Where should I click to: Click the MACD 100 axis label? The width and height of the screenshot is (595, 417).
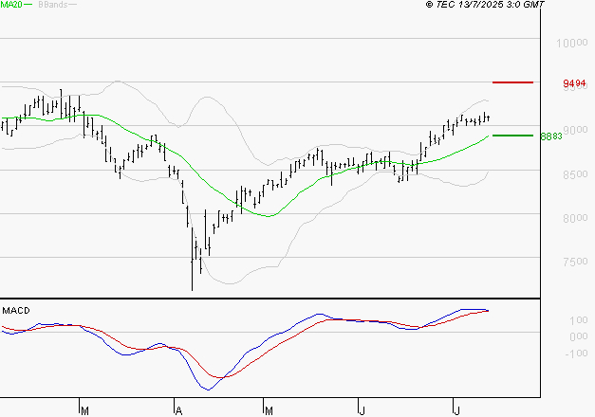coord(579,320)
